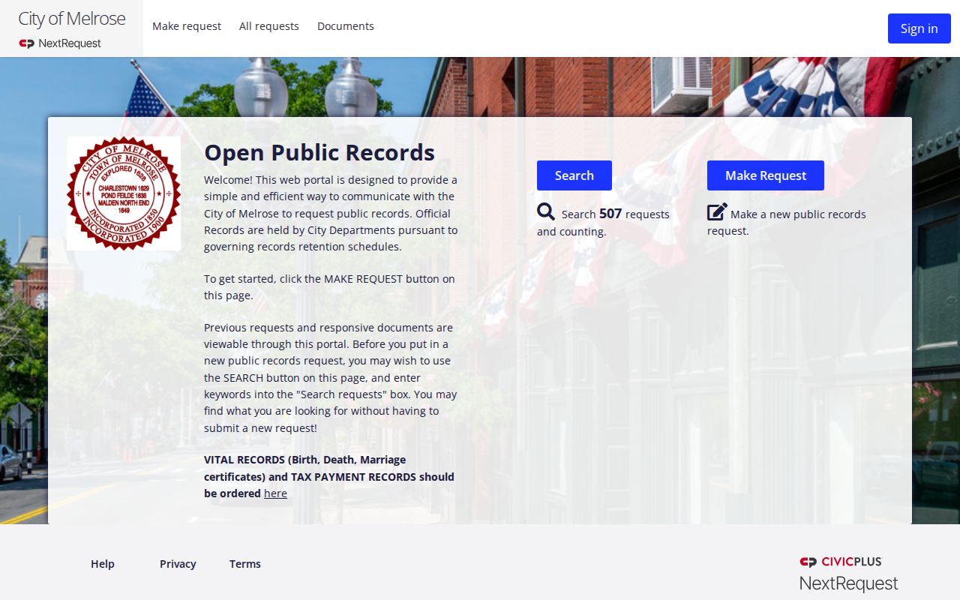Viewport: 960px width, 600px height.
Task: Click the 'To get started' instruction paragraph
Action: [330, 287]
